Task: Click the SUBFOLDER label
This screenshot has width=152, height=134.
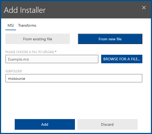Action: point(14,71)
